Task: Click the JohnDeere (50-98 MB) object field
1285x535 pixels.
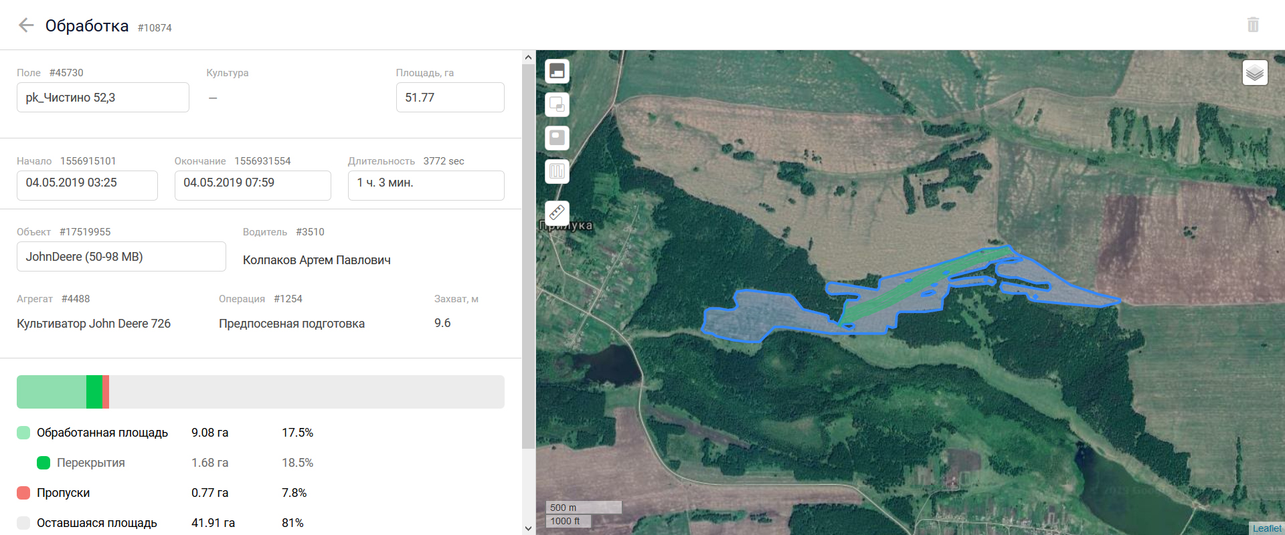Action: pyautogui.click(x=121, y=257)
